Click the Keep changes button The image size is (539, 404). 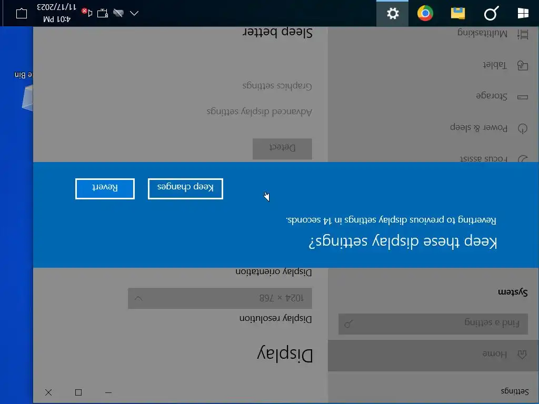(x=185, y=189)
